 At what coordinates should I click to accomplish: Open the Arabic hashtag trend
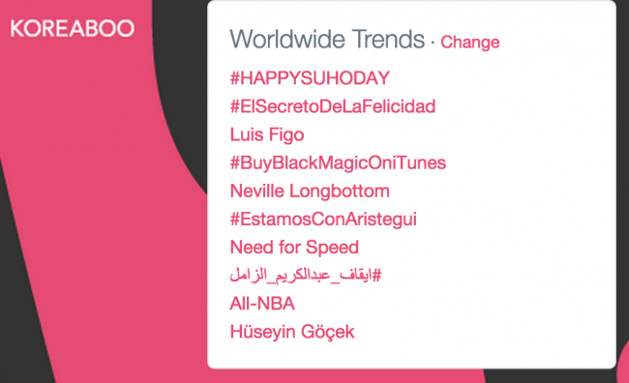[306, 275]
